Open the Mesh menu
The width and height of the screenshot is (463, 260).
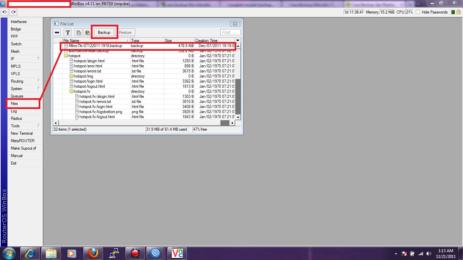pyautogui.click(x=25, y=51)
